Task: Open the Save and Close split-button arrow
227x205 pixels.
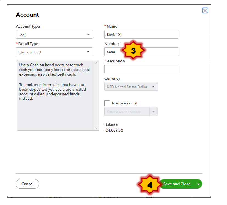Action: 198,184
